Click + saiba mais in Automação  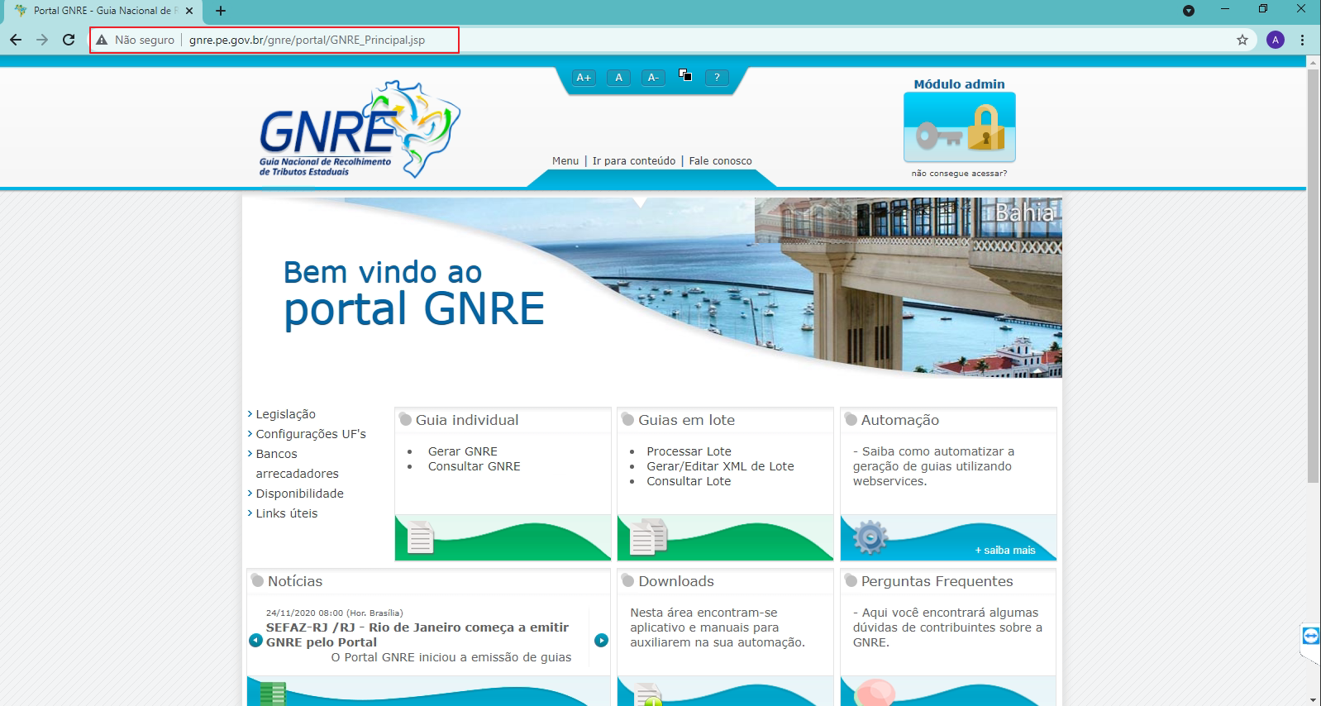click(1005, 551)
